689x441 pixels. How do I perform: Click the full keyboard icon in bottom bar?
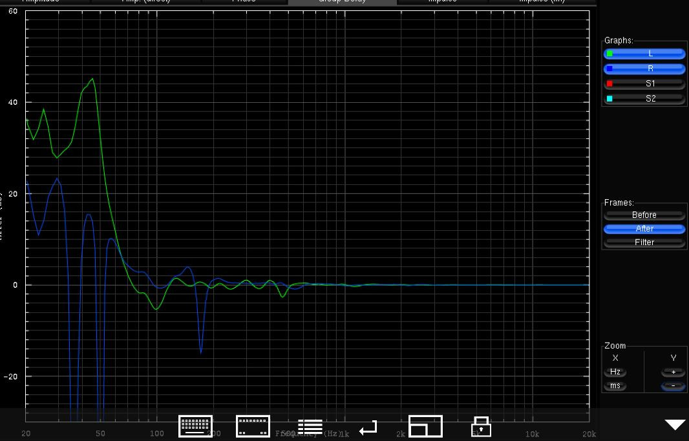click(x=196, y=427)
